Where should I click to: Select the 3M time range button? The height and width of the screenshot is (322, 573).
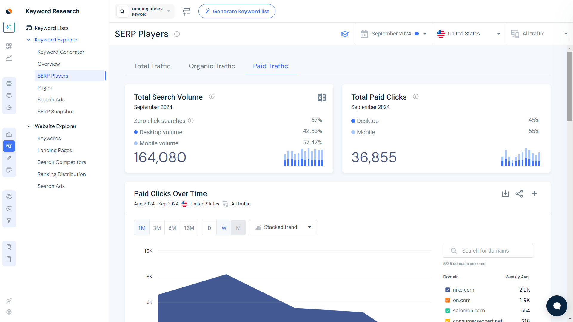pos(157,228)
